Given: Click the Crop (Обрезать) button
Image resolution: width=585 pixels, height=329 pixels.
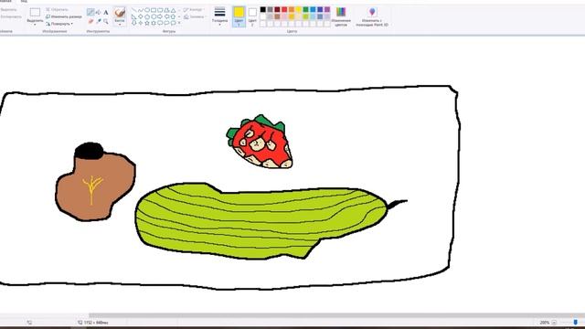Looking at the screenshot, I should point(57,9).
